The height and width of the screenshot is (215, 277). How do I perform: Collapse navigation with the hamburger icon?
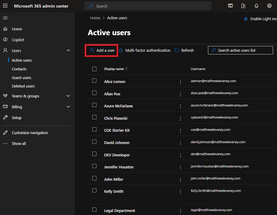click(5, 18)
